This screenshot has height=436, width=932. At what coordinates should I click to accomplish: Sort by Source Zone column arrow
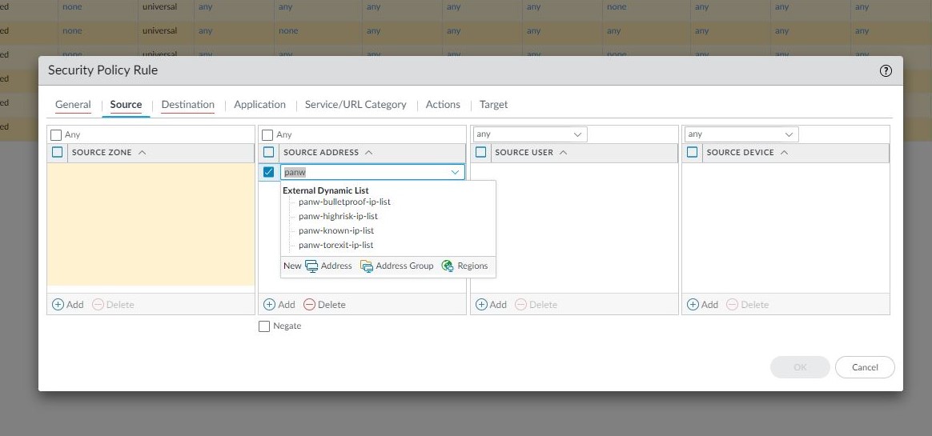(142, 153)
